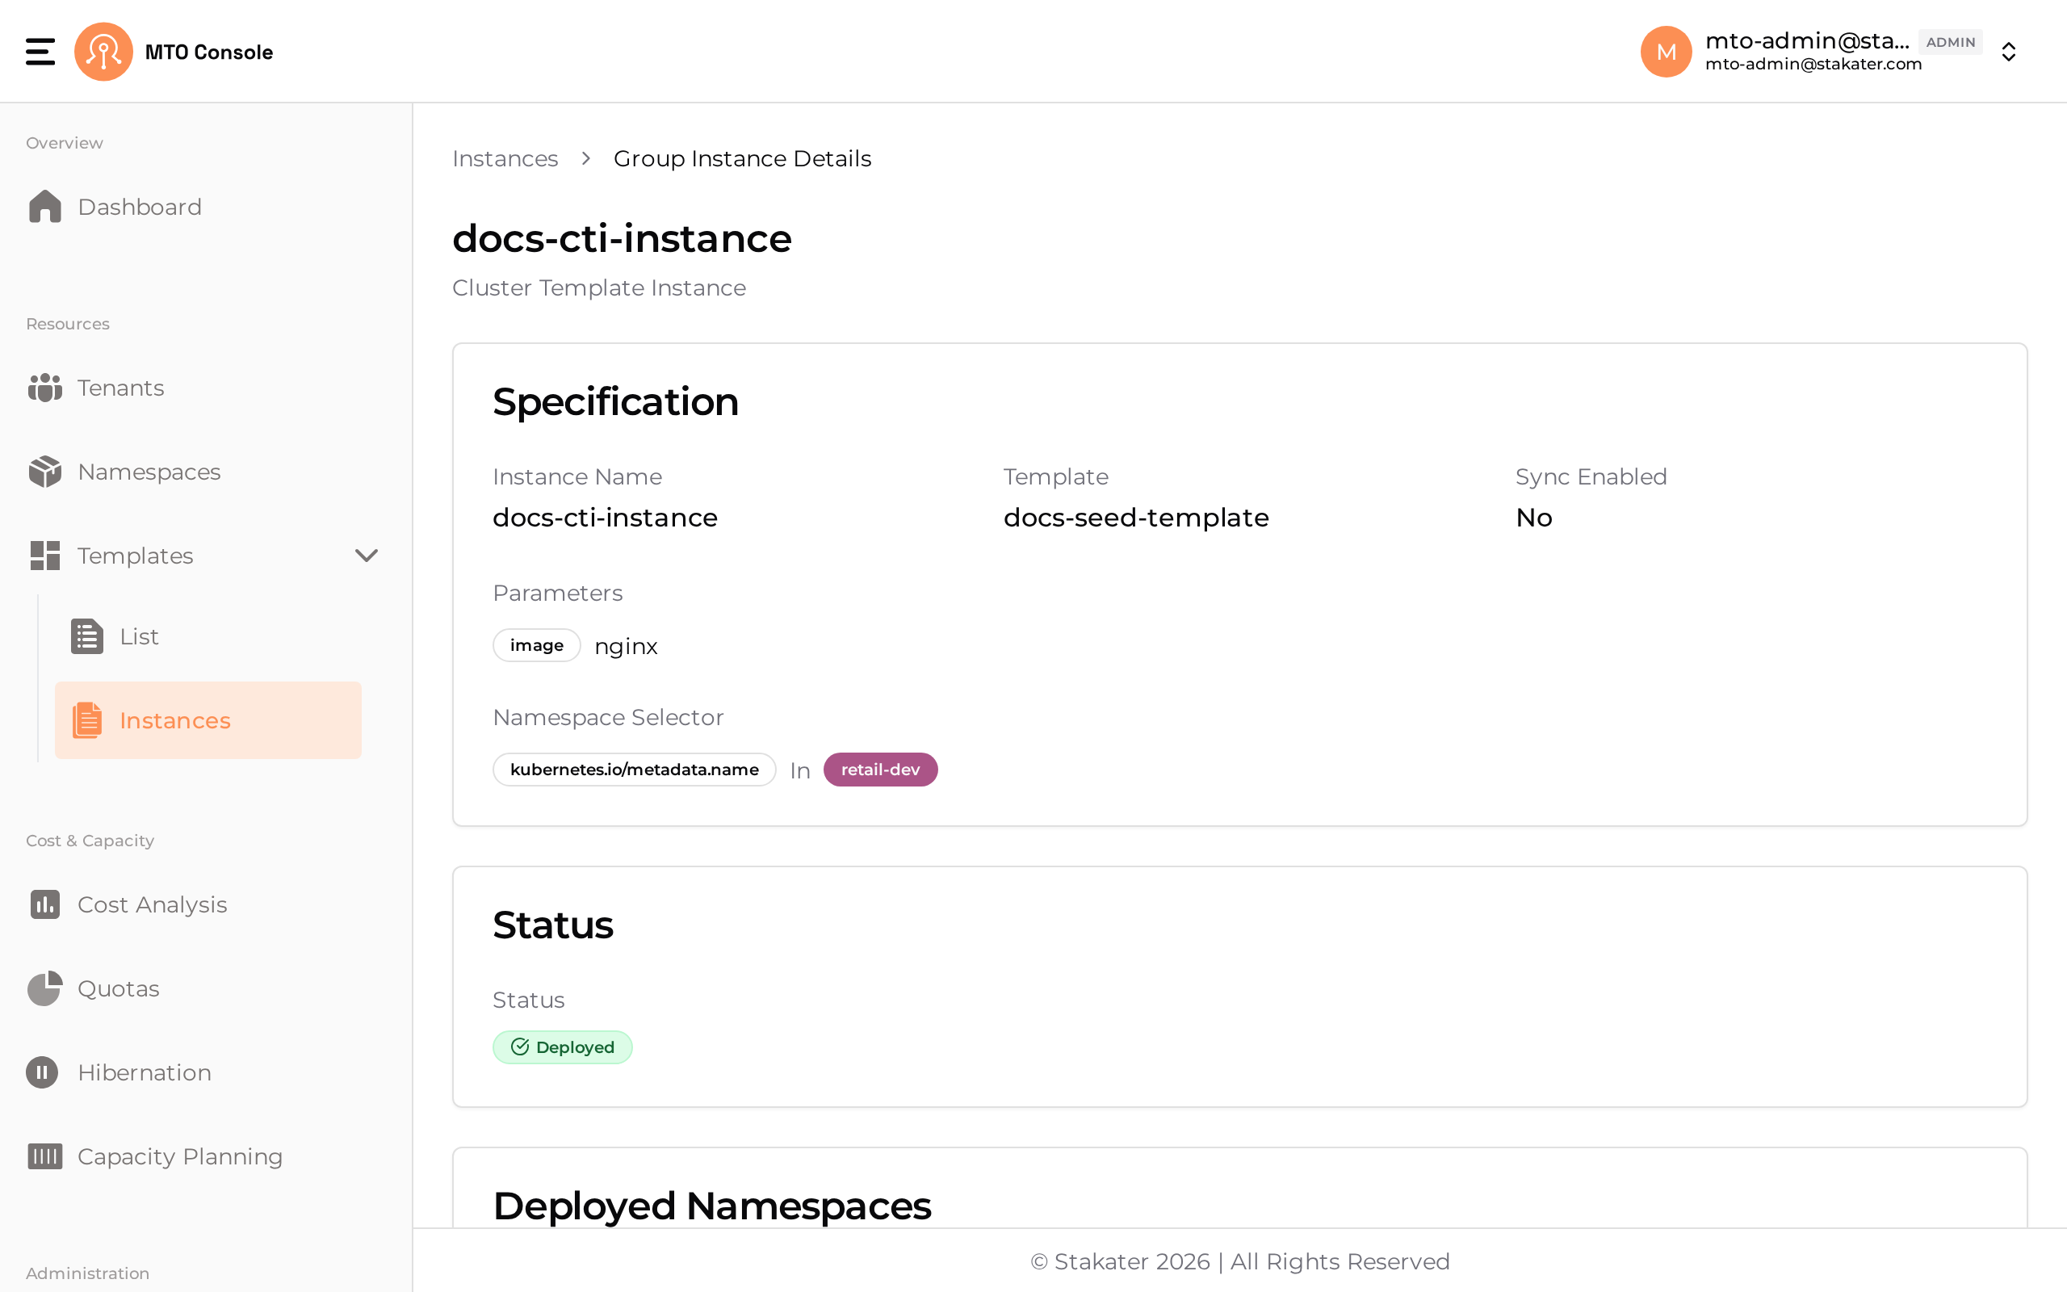Navigate back via Instances breadcrumb link

[505, 159]
